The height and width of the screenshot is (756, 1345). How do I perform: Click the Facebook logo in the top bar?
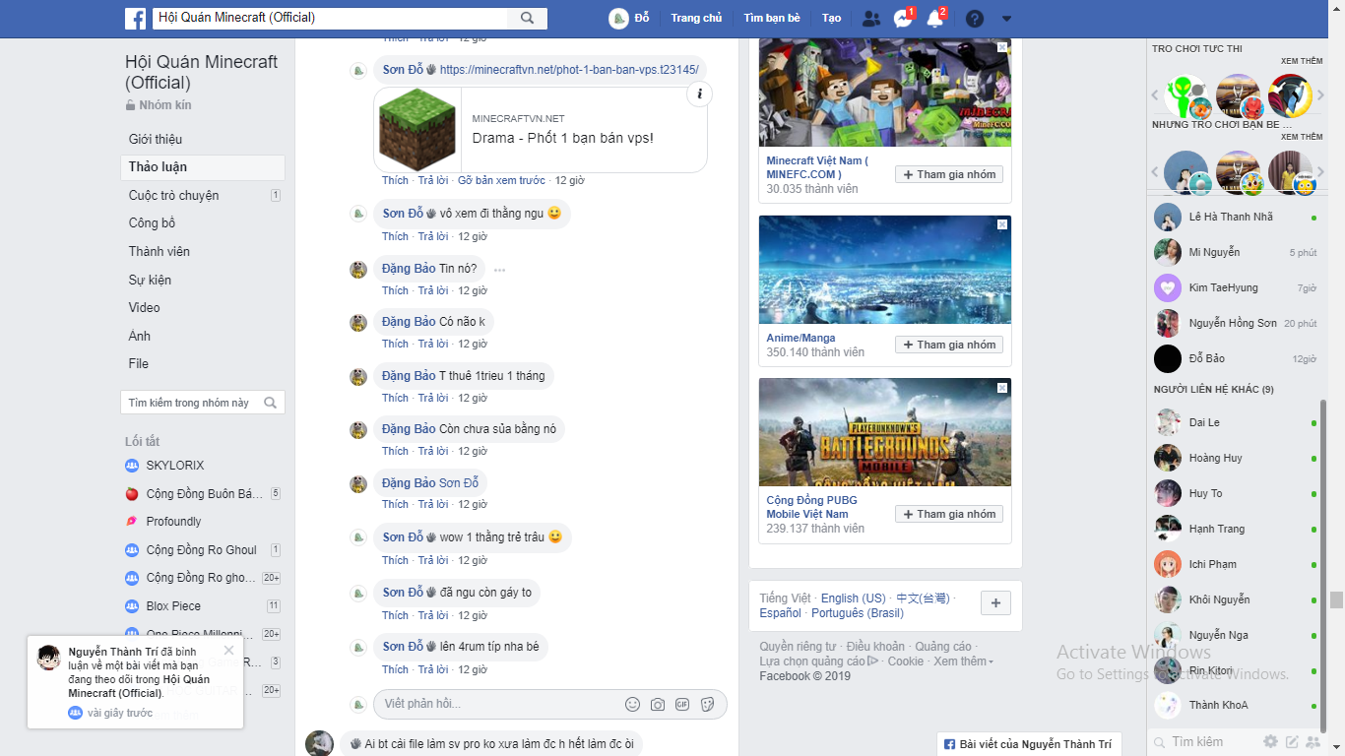[x=135, y=18]
